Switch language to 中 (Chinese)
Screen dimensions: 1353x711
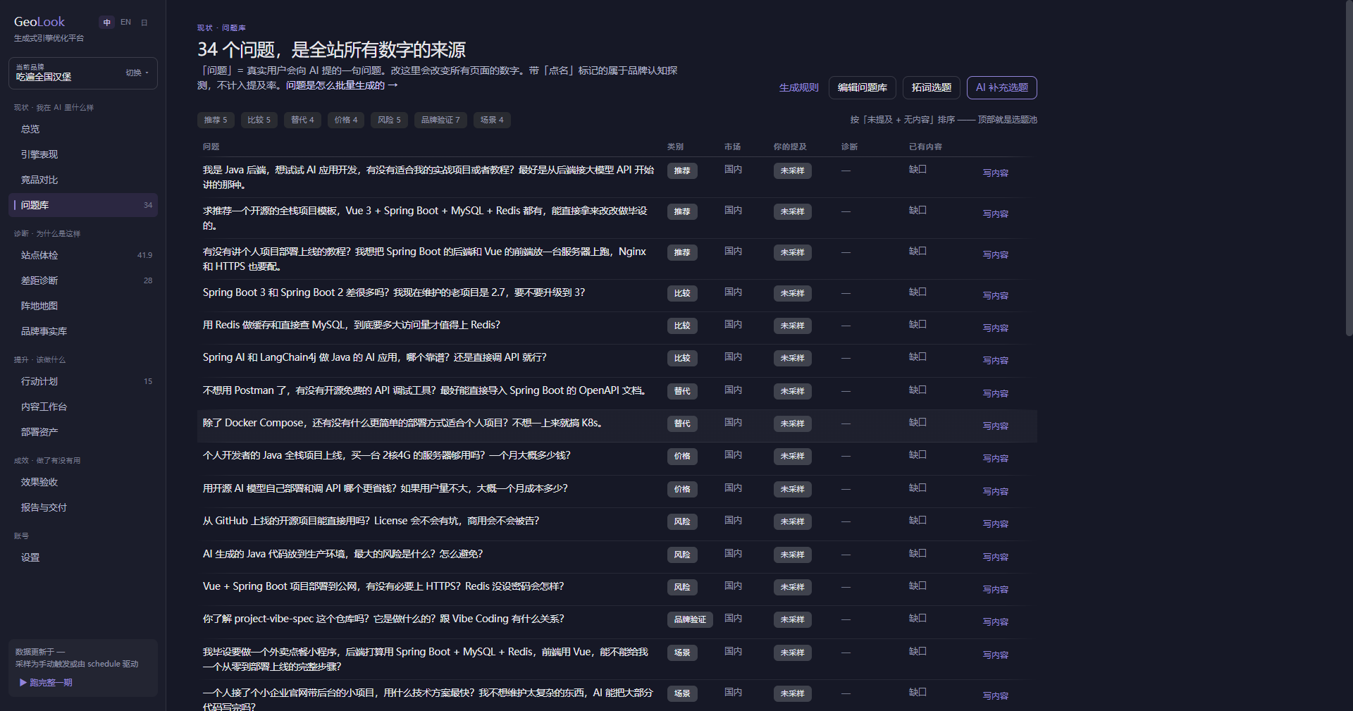(106, 23)
